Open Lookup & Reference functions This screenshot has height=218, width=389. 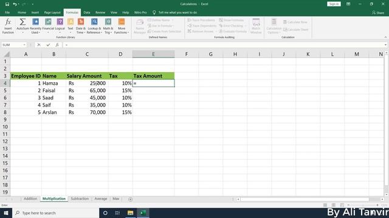pos(94,26)
